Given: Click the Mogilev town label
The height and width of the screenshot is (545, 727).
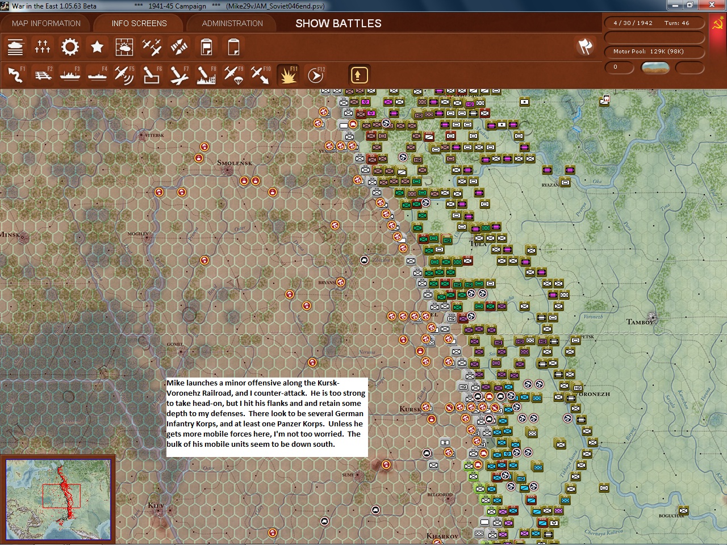Looking at the screenshot, I should point(137,234).
